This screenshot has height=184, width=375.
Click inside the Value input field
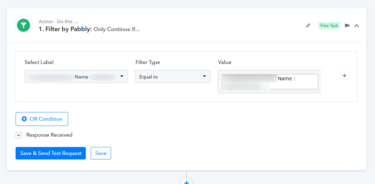(x=270, y=82)
